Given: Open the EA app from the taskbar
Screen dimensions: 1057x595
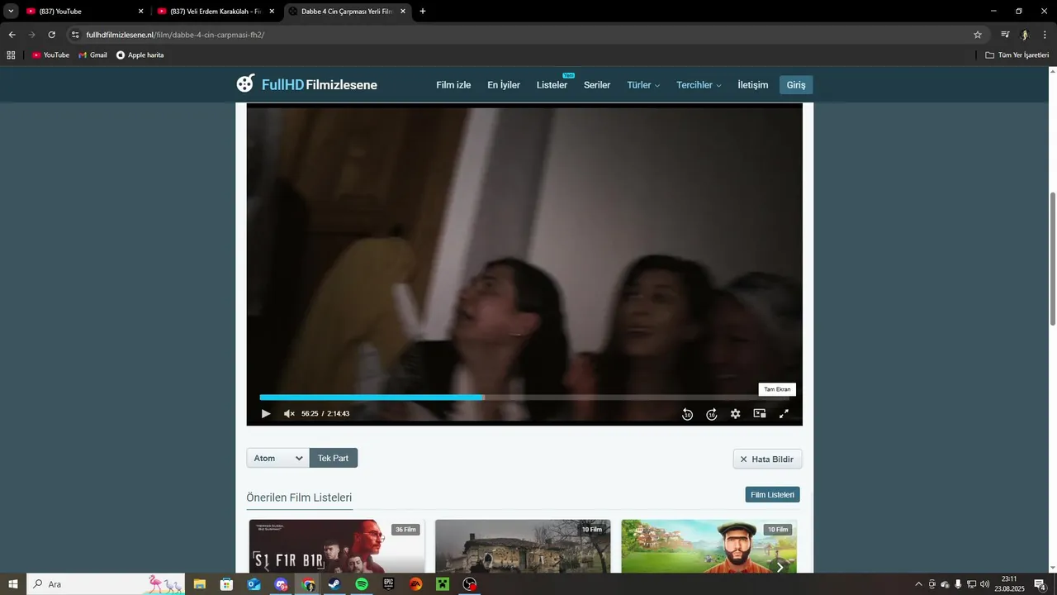Looking at the screenshot, I should coord(416,584).
